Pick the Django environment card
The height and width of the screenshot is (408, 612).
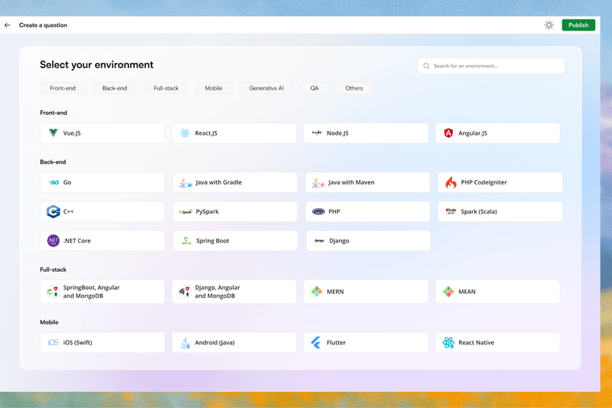pos(368,240)
